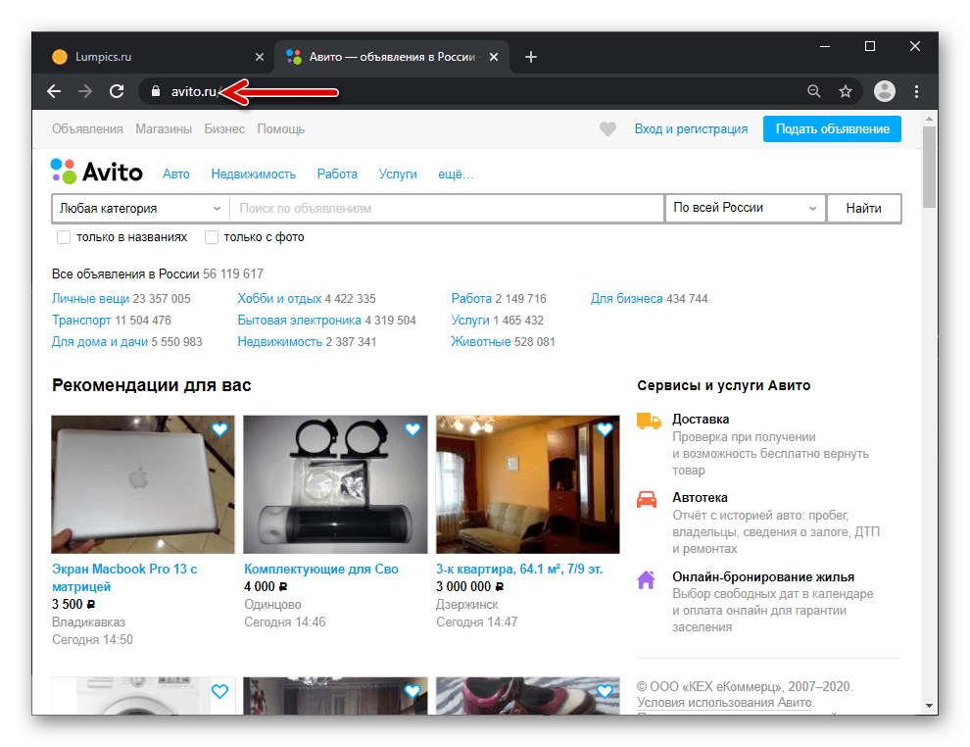Click the scrollbar down arrow
Viewport: 970px width, 747px height.
[929, 705]
